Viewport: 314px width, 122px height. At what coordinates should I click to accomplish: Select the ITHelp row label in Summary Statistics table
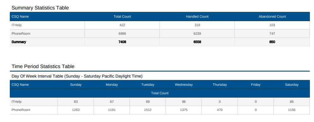pos(16,25)
